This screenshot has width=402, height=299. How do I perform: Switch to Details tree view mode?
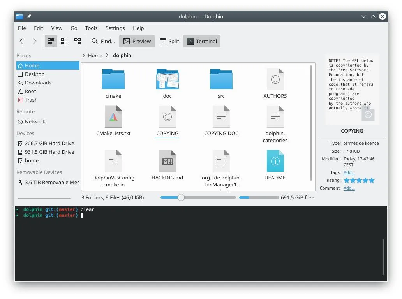coord(78,41)
